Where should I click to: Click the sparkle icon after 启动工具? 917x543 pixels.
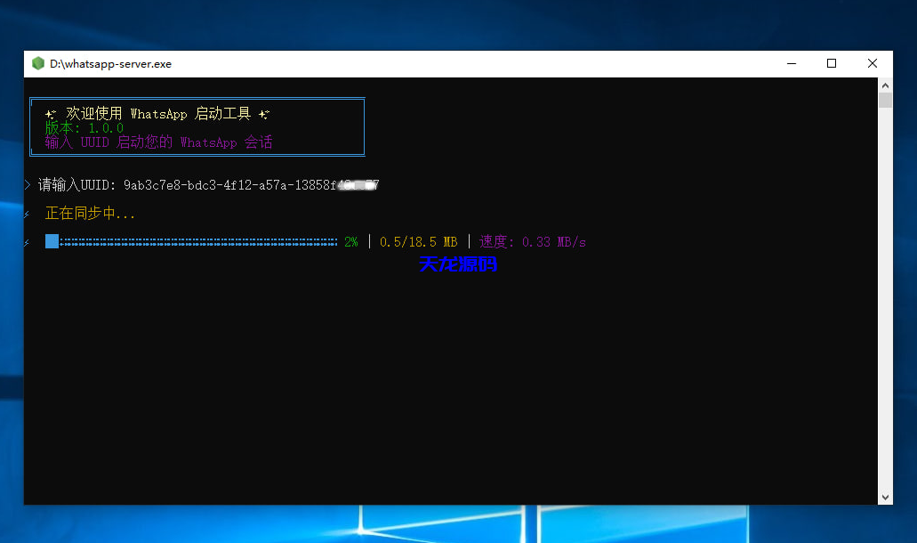click(x=264, y=114)
